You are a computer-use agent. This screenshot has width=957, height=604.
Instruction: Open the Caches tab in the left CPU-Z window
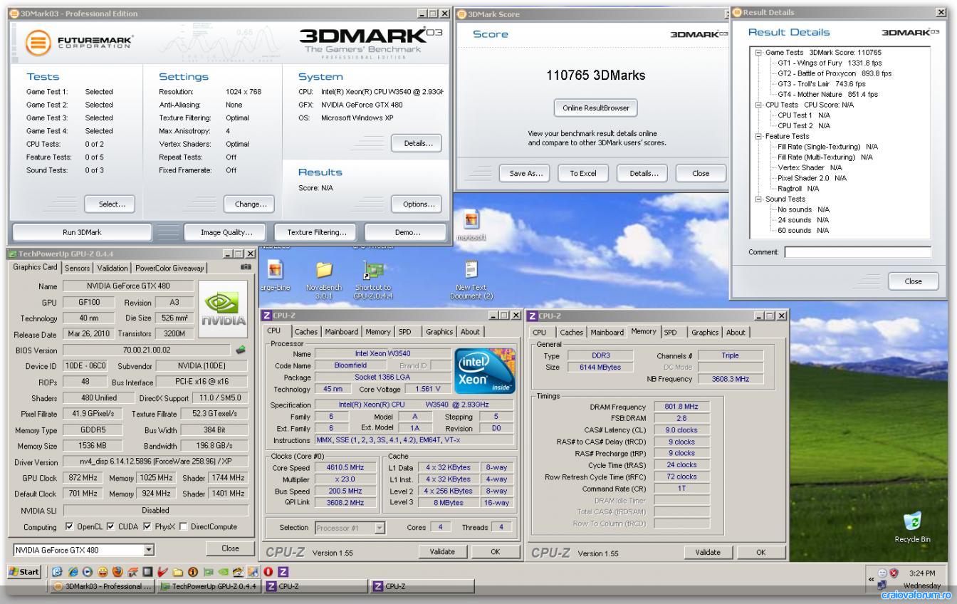click(x=307, y=331)
